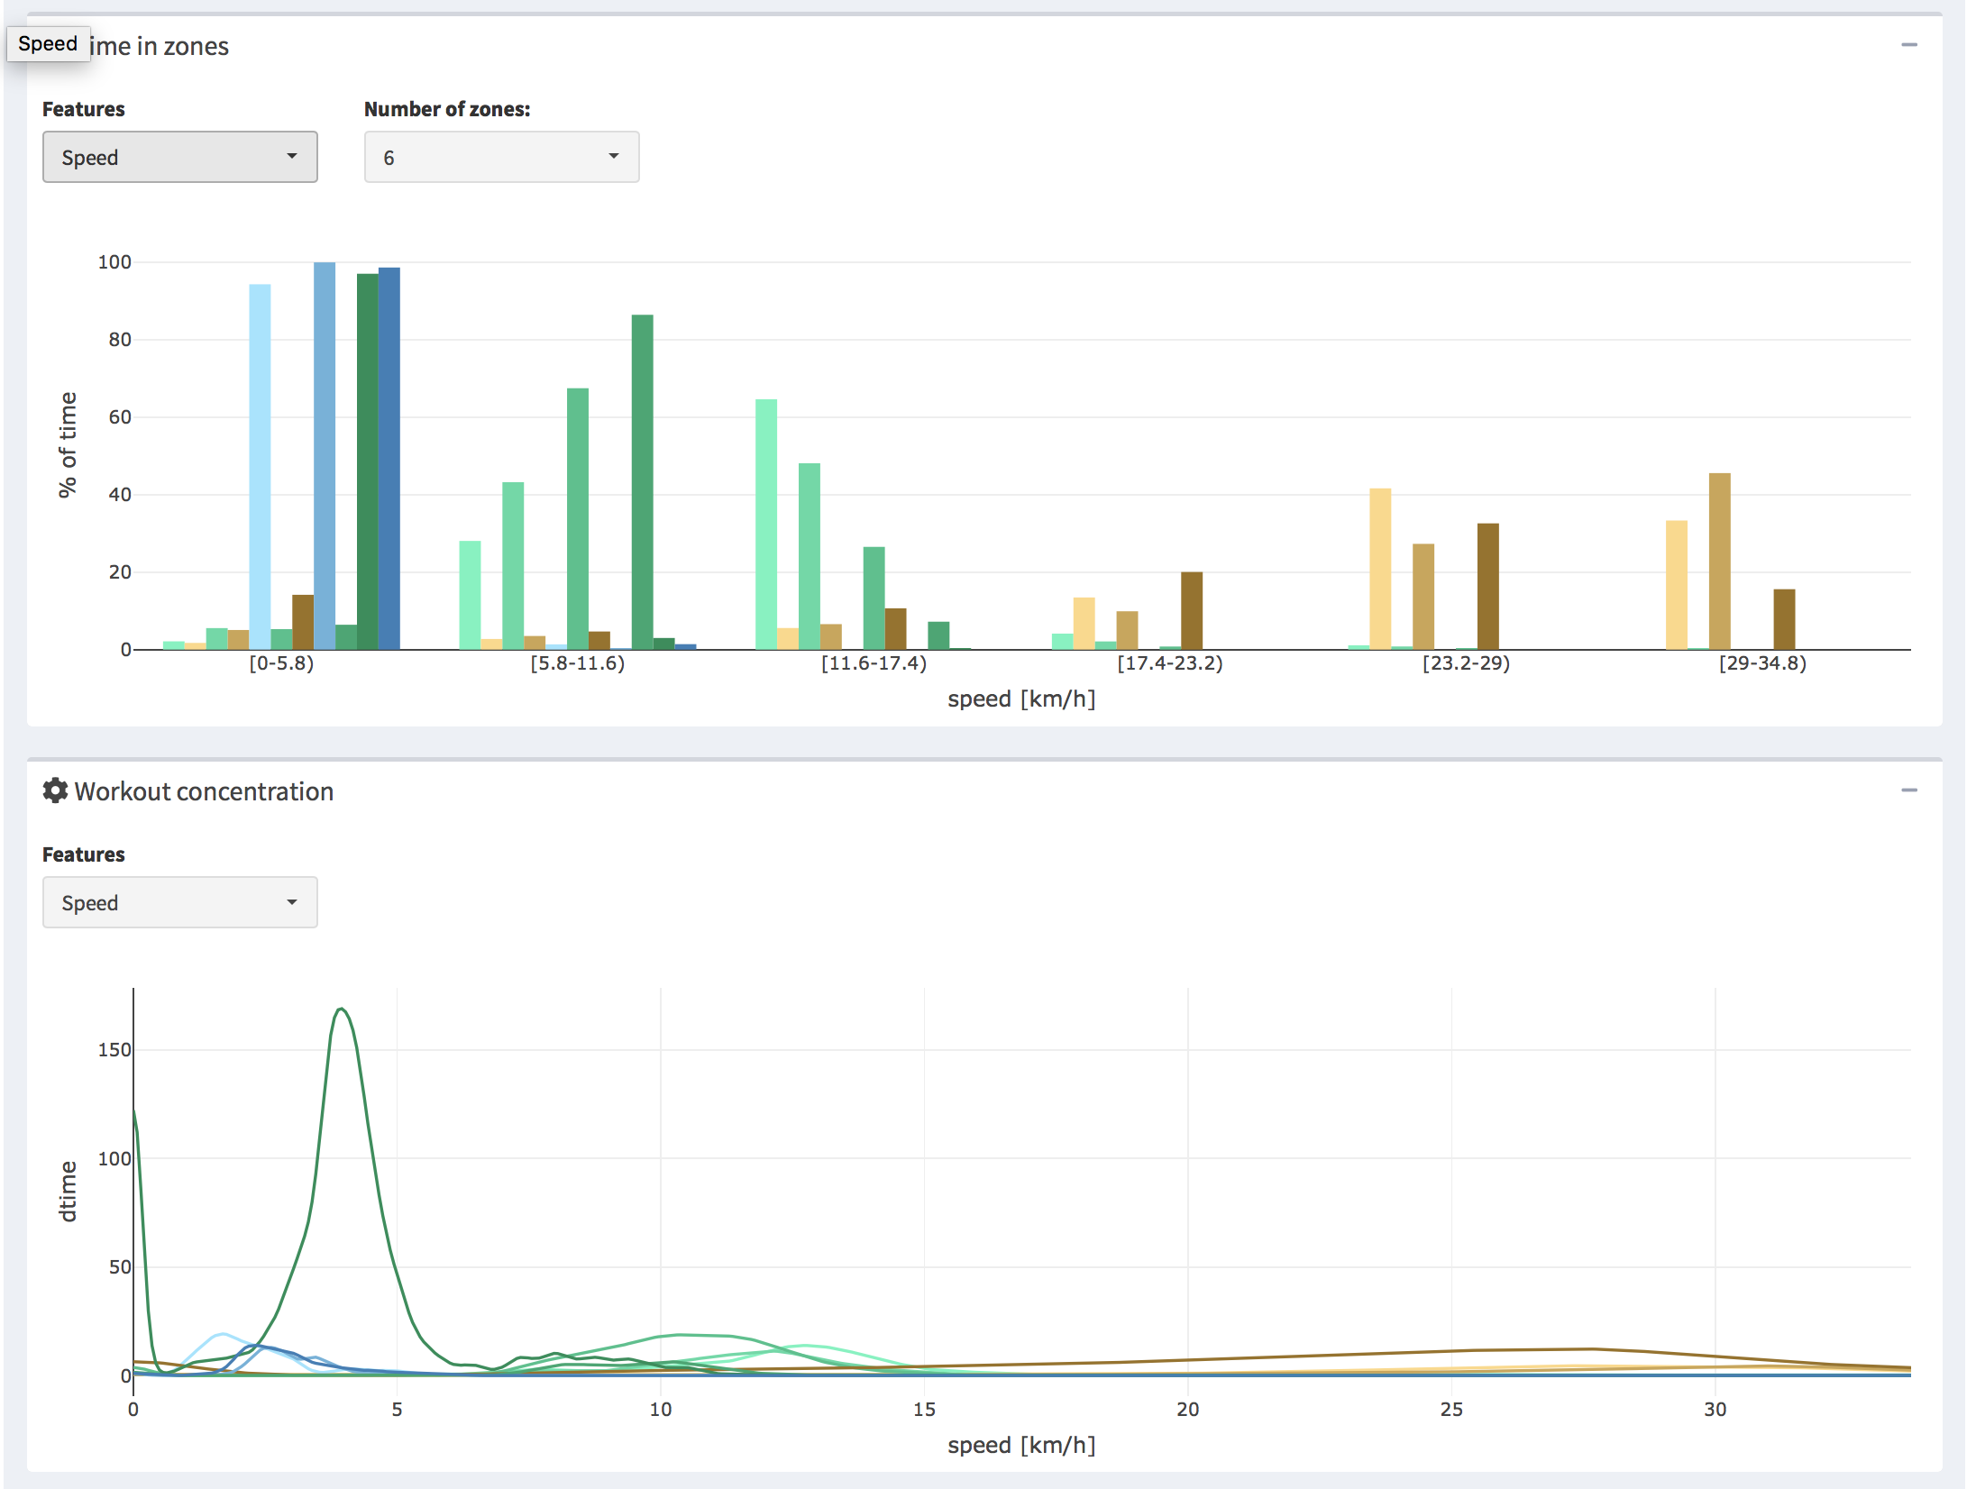
Task: Click the gear icon beside Workout concentration
Action: 55,790
